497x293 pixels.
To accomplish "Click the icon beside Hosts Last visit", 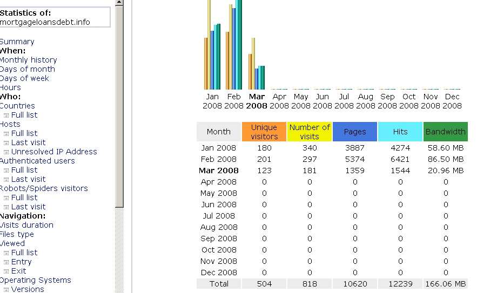I will 6,143.
